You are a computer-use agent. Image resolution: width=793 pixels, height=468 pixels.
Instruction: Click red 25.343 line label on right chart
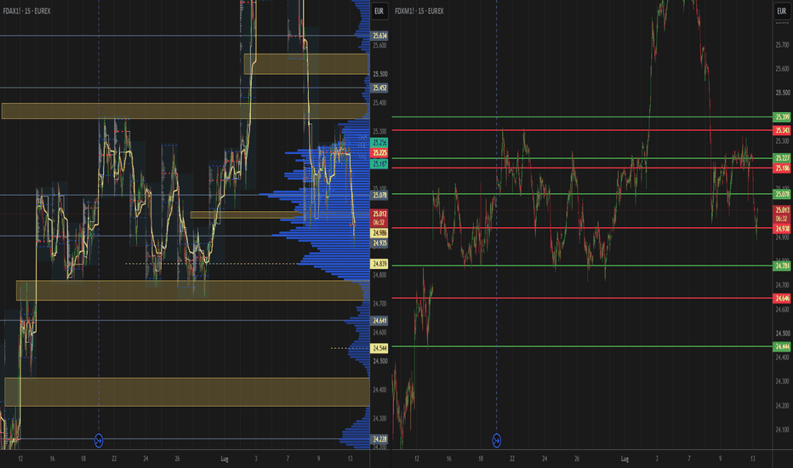click(783, 130)
